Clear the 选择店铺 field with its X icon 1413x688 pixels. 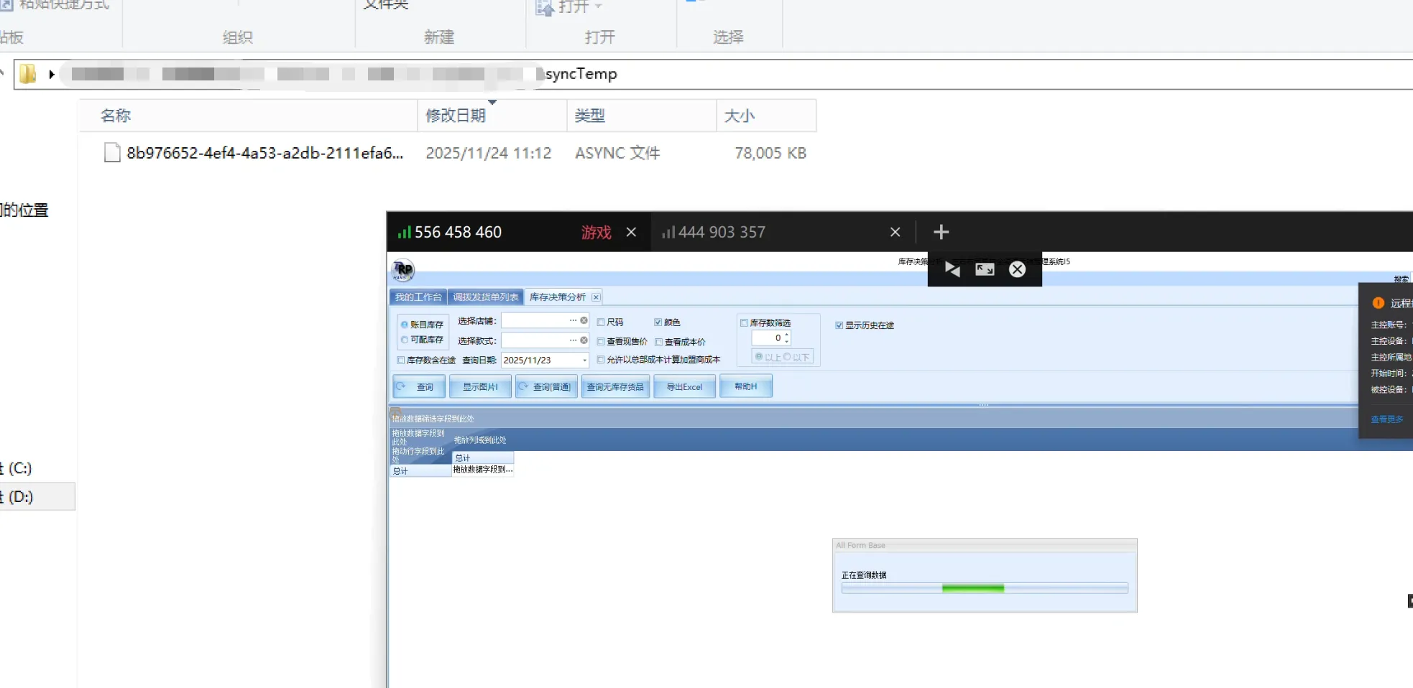(584, 321)
